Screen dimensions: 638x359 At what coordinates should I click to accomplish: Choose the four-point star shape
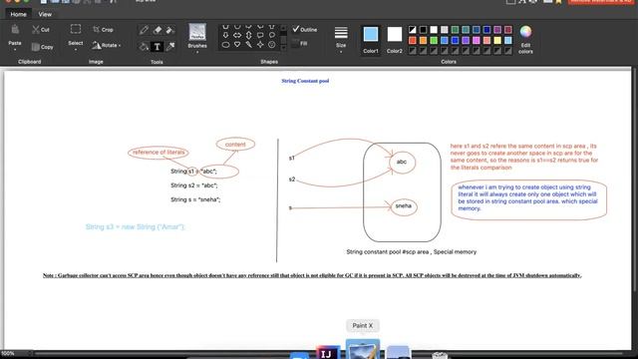click(260, 45)
